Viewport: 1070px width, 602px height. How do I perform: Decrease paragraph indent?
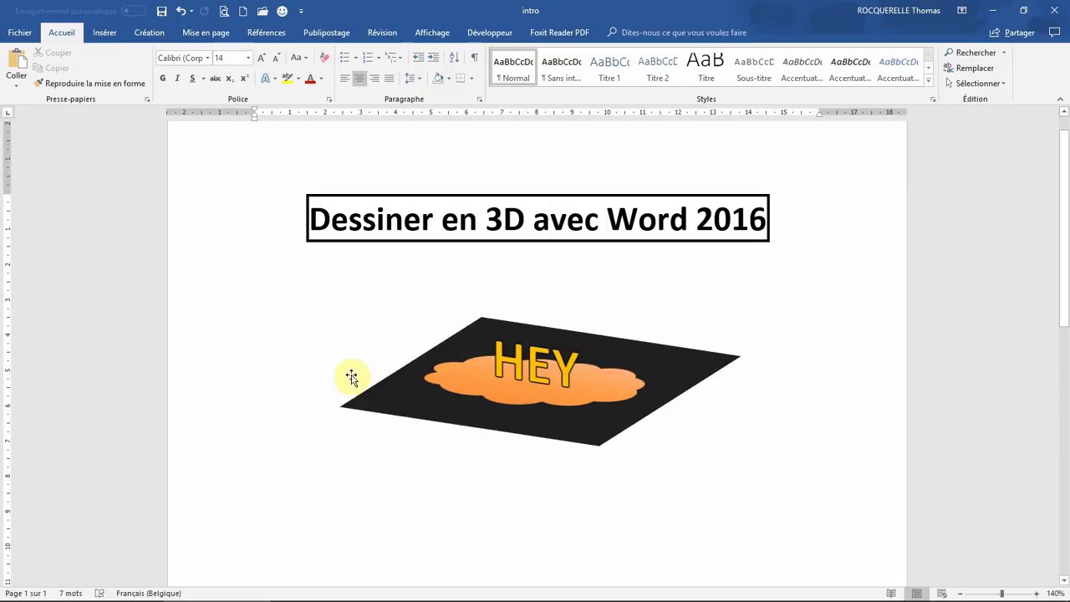click(x=419, y=58)
